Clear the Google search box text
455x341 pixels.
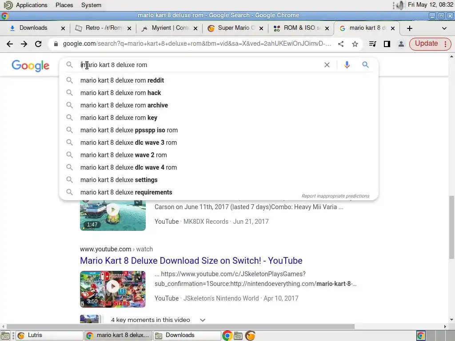click(327, 65)
